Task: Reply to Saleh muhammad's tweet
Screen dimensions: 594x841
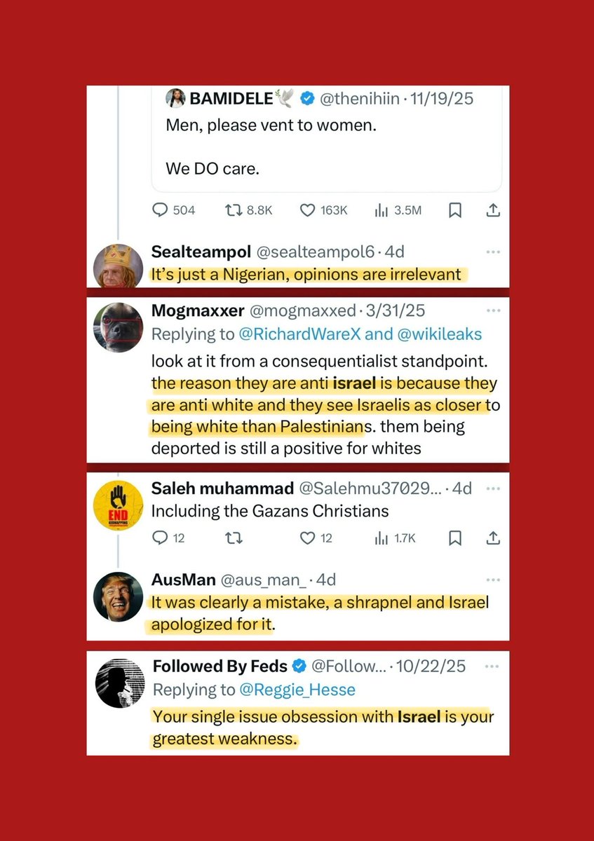Action: 159,538
